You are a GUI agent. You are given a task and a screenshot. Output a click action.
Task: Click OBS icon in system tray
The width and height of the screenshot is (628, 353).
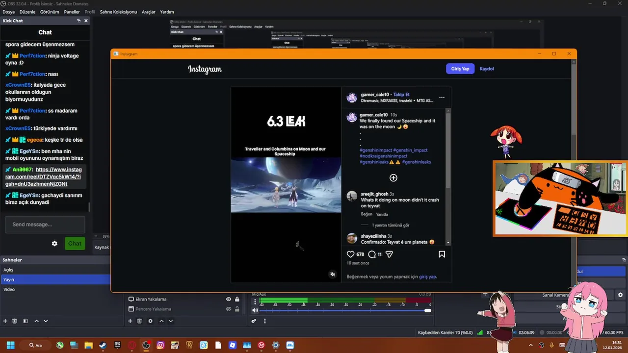pos(542,345)
